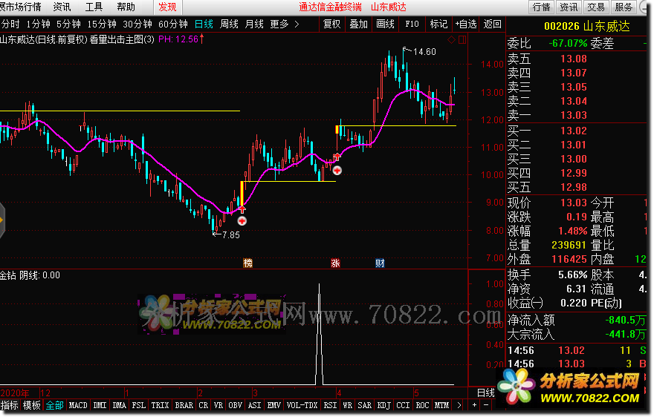
Task: Click the 涨 marker icon on chart
Action: click(335, 263)
